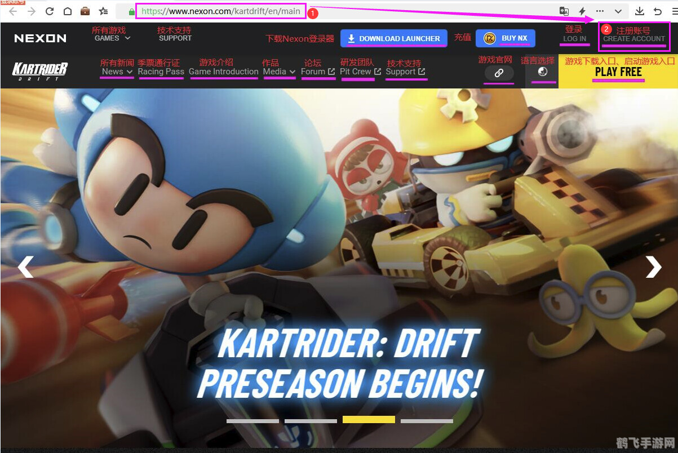Click the chain link icon button

[499, 73]
